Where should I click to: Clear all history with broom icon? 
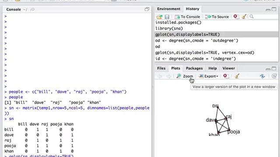pyautogui.click(x=244, y=17)
